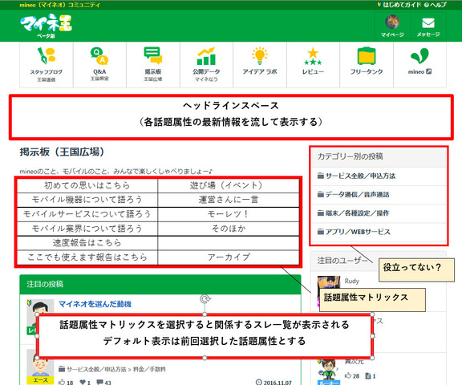
Task: Click the ルーキー user avatar
Action: 329,371
